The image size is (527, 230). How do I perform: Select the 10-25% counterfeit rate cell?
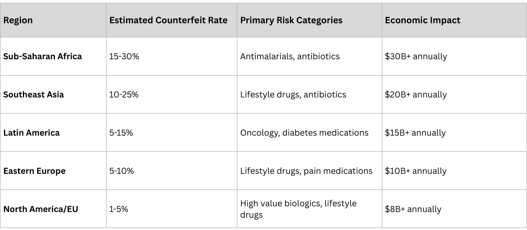(x=124, y=94)
